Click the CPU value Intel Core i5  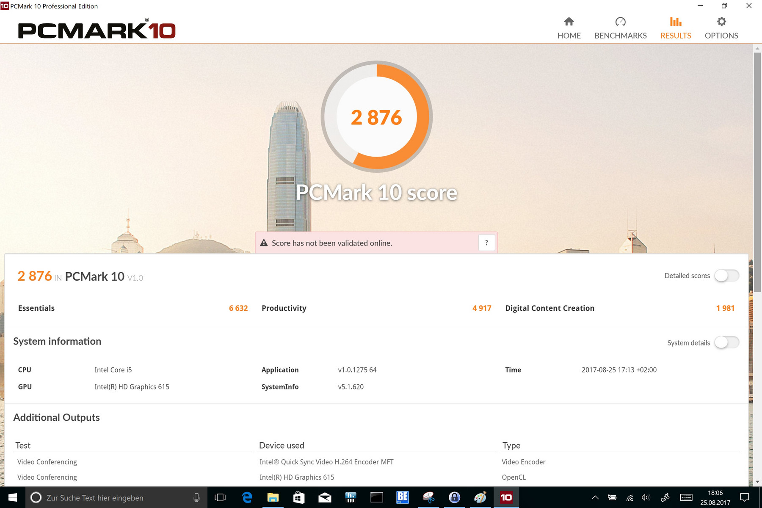(x=113, y=370)
